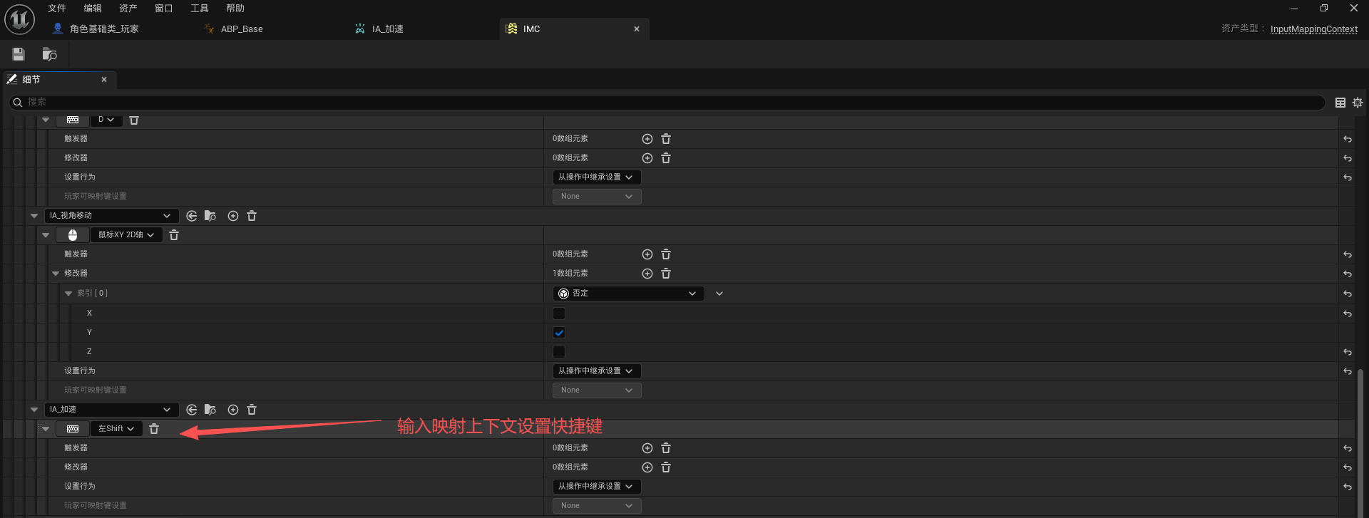Enable the Z negate checkbox
The image size is (1369, 518).
pyautogui.click(x=559, y=352)
